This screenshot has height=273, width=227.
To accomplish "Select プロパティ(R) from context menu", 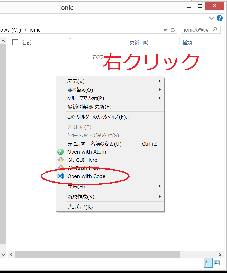I will [x=80, y=207].
